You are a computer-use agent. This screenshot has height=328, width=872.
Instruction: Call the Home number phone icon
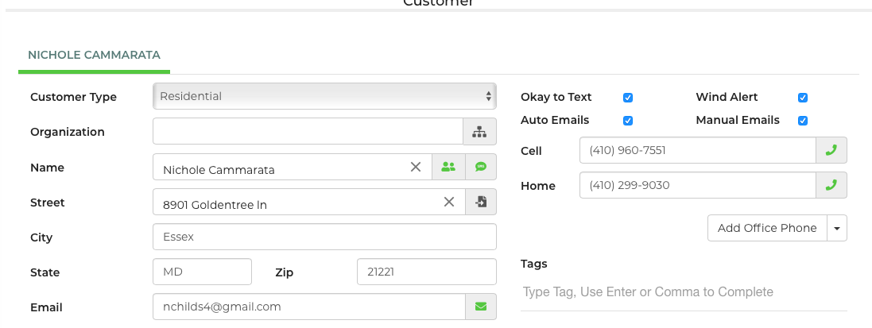click(831, 185)
